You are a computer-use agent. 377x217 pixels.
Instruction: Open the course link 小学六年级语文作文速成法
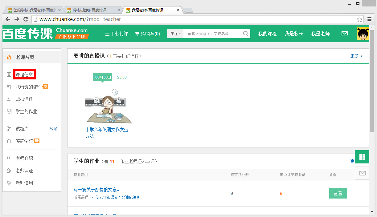pyautogui.click(x=107, y=129)
